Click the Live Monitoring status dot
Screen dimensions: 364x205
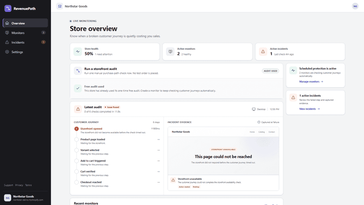[71, 21]
